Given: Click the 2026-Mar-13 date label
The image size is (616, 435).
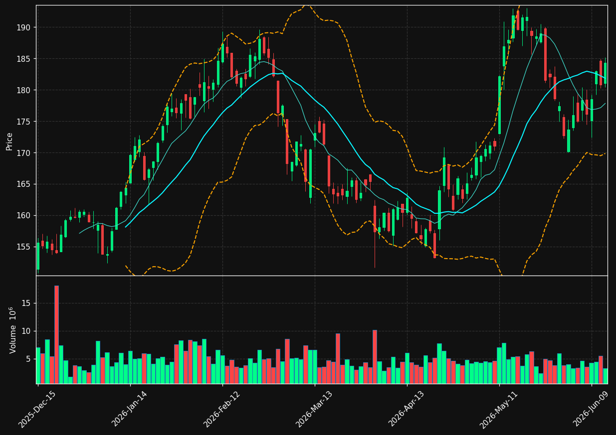Looking at the screenshot, I should pos(314,409).
